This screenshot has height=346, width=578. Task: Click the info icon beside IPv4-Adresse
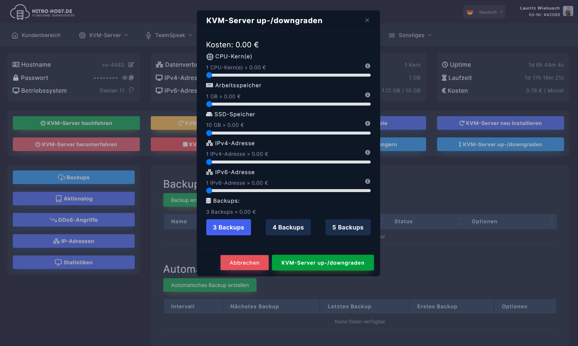coord(367,152)
